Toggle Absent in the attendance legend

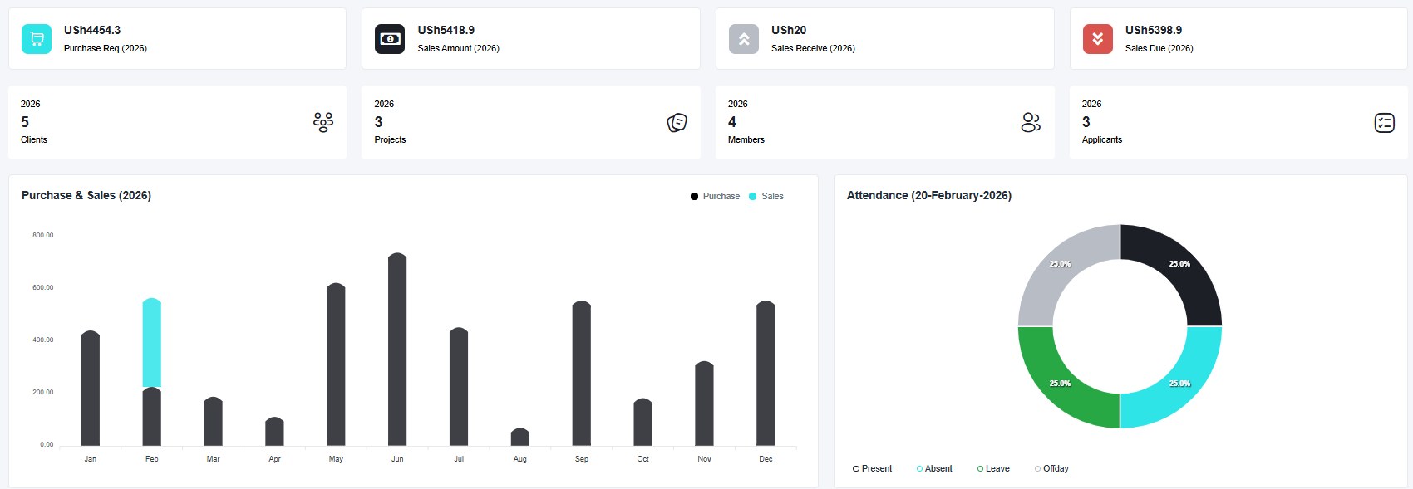(x=934, y=469)
